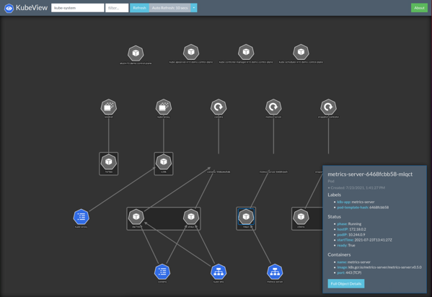This screenshot has width=432, height=297.
Task: Click the About button
Action: tap(419, 8)
